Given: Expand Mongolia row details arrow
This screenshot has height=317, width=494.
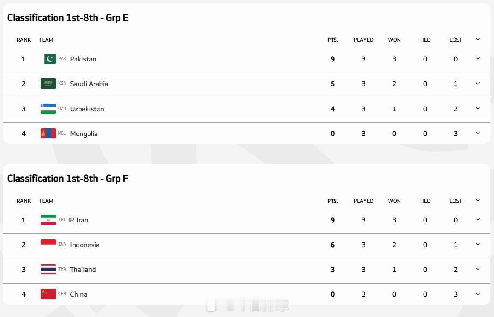Looking at the screenshot, I should point(478,133).
